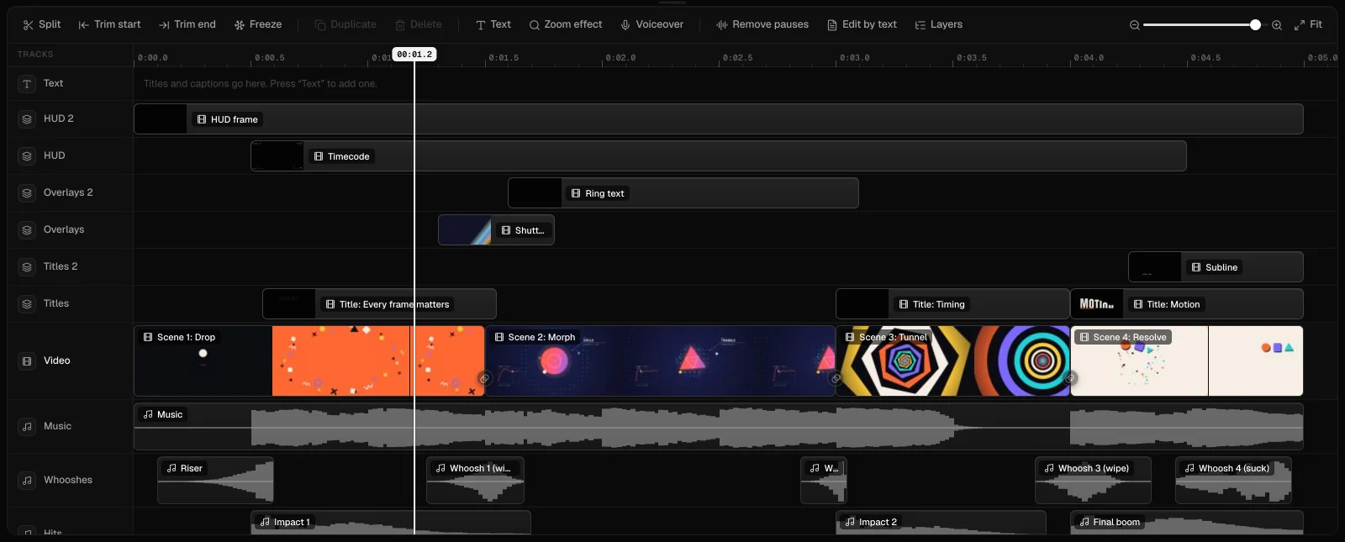Viewport: 1345px width, 542px height.
Task: Select the Timecode clip
Action: (718, 156)
